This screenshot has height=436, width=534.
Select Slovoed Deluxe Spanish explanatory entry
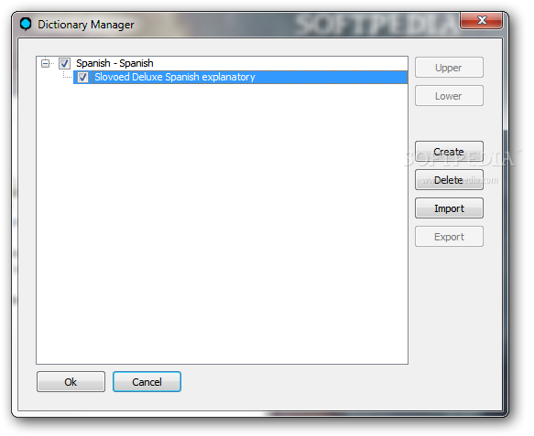240,77
